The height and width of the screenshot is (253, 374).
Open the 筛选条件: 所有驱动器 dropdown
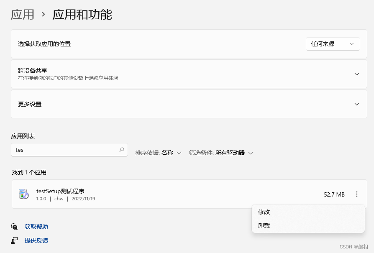point(221,153)
